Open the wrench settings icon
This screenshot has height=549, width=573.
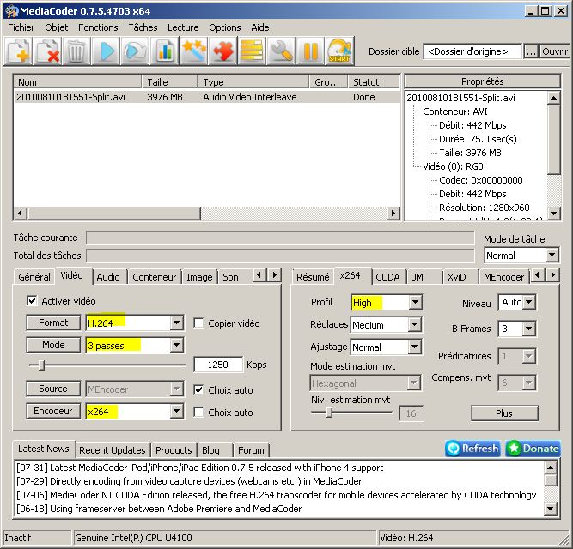tap(282, 51)
